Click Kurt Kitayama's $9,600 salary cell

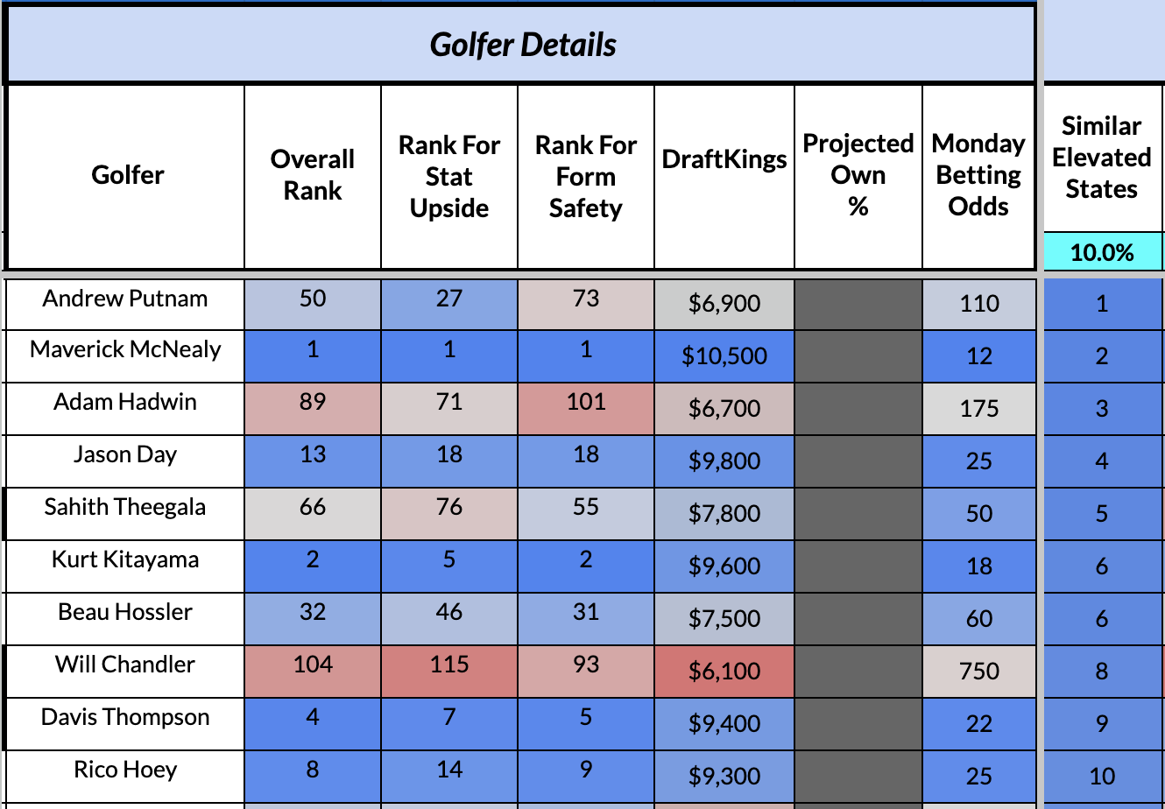click(724, 566)
